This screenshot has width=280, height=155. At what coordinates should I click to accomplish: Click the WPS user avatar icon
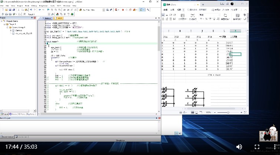(232, 4)
